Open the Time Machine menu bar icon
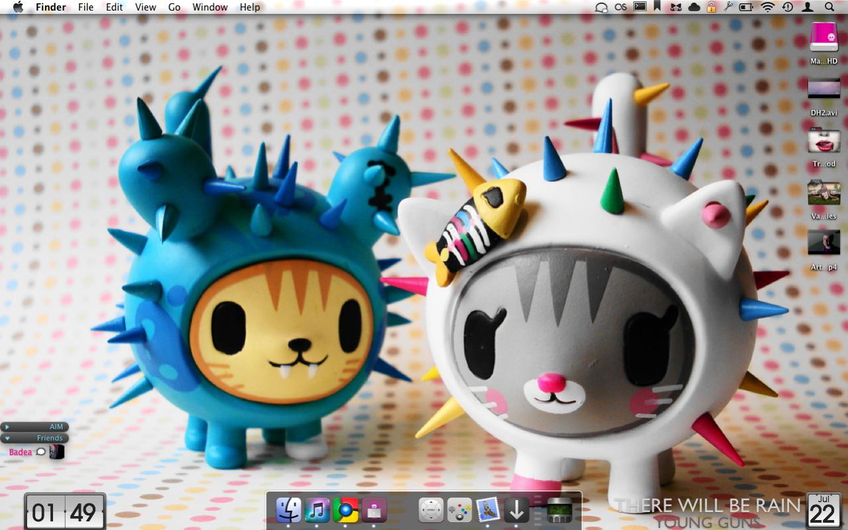 click(787, 7)
